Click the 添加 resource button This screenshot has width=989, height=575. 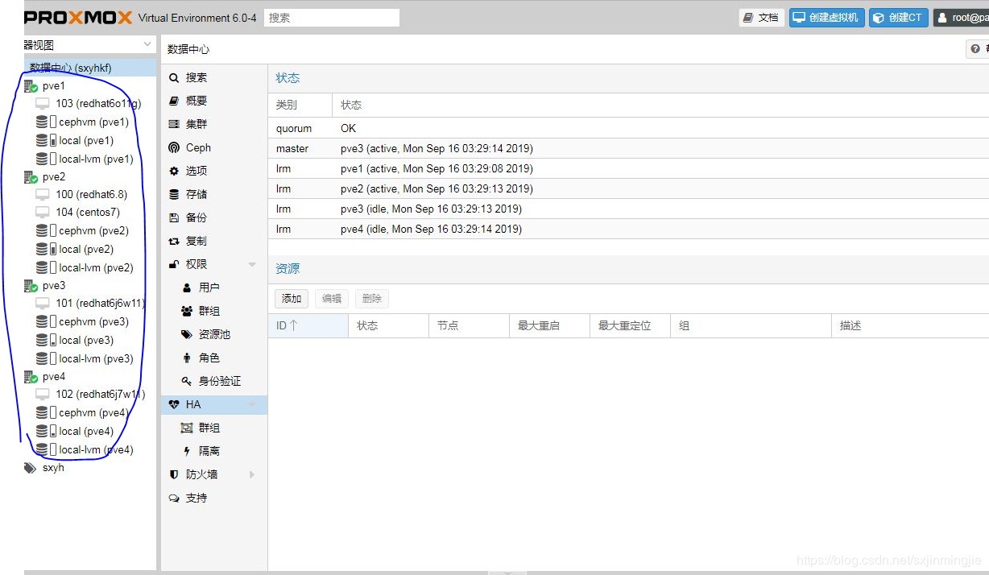pyautogui.click(x=292, y=299)
